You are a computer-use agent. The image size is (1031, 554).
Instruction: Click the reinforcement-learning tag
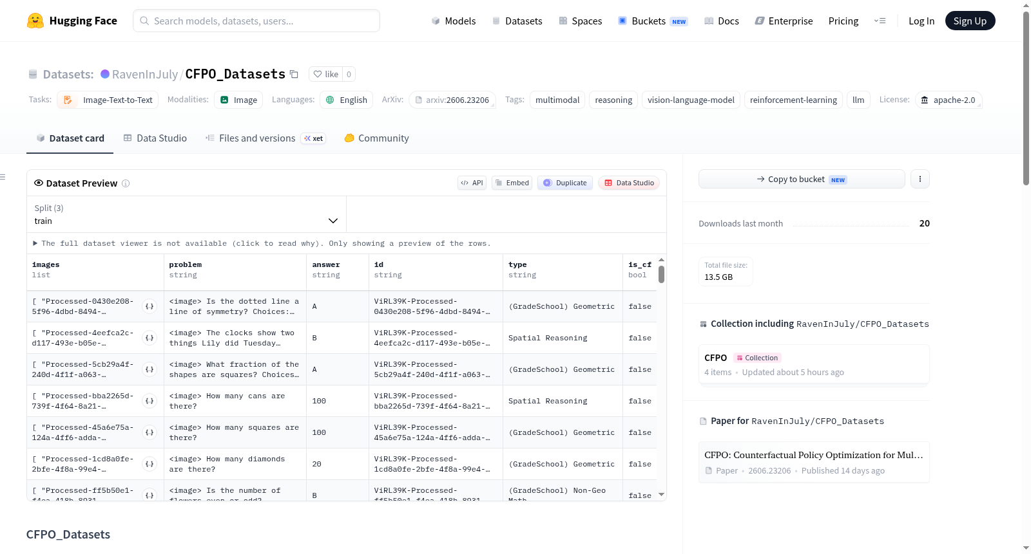(x=793, y=100)
